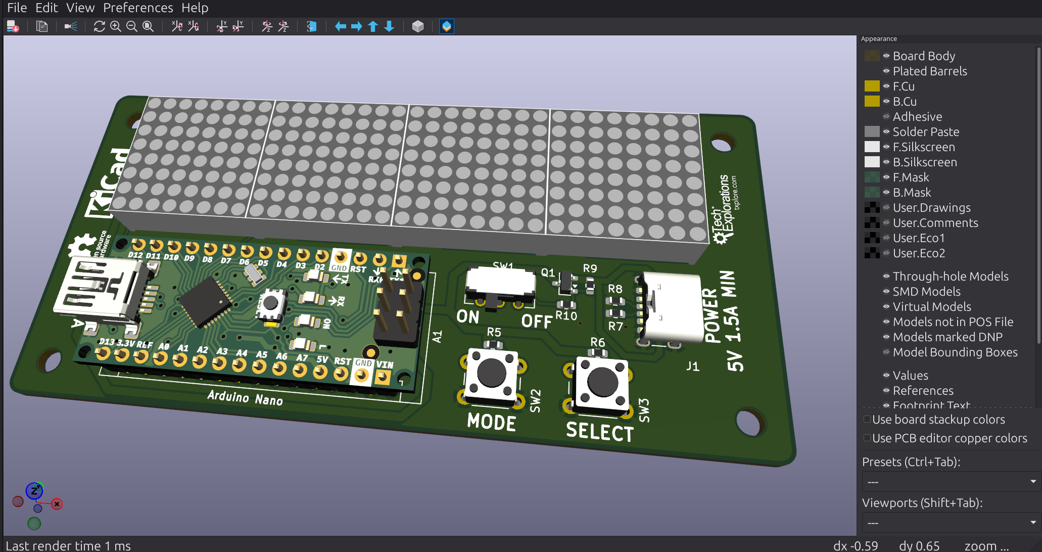
Task: Show the User.Drawings layer
Action: click(886, 208)
